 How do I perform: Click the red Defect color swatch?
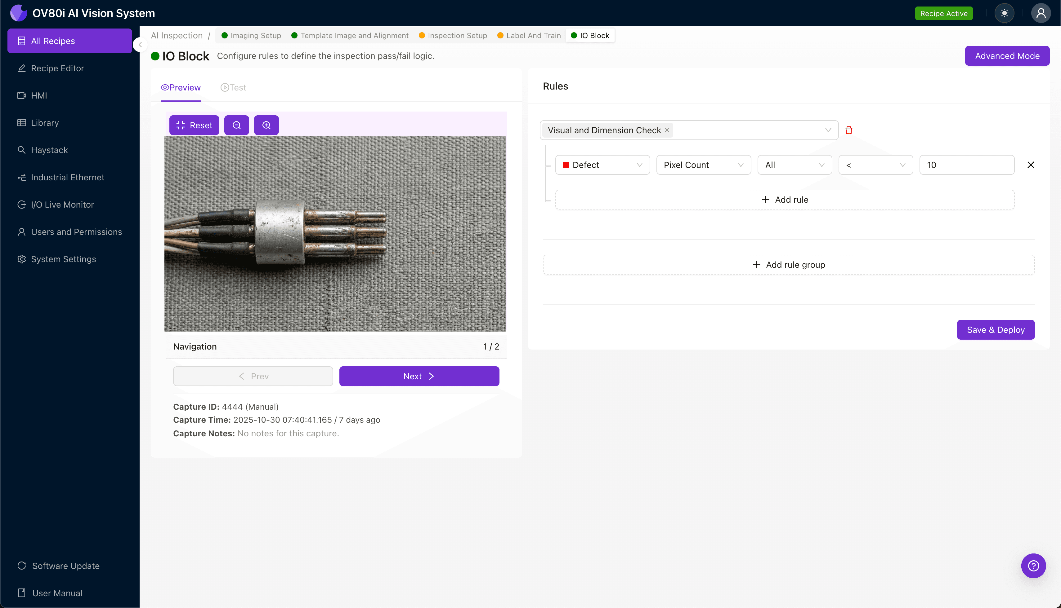point(566,165)
